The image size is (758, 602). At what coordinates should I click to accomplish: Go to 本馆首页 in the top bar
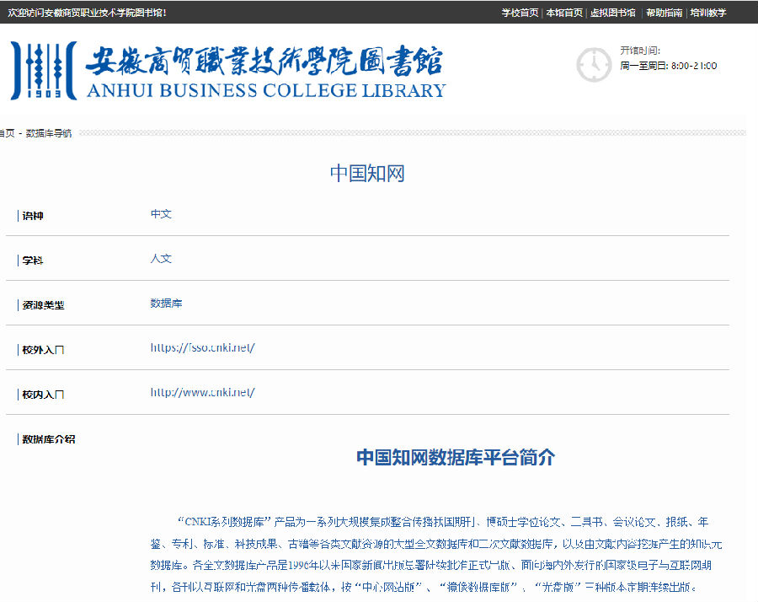[x=564, y=13]
